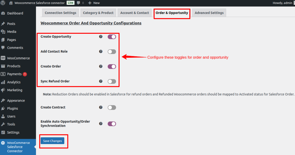295x155 pixels.
Task: Click help icon beside Create Contract
Action: click(101, 107)
